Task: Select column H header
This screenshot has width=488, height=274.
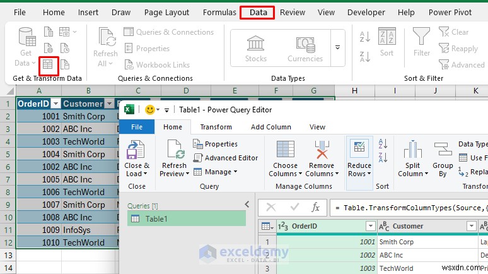Action: coord(354,91)
